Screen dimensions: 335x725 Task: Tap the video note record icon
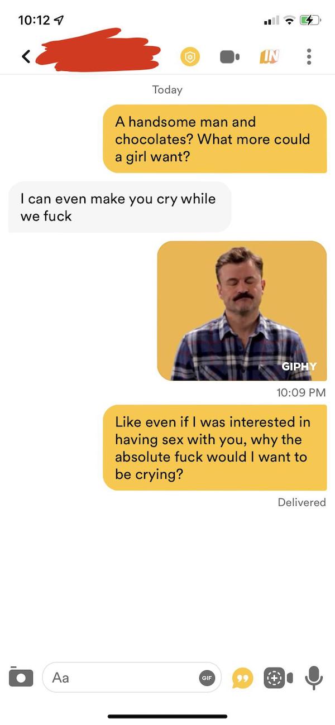277,677
